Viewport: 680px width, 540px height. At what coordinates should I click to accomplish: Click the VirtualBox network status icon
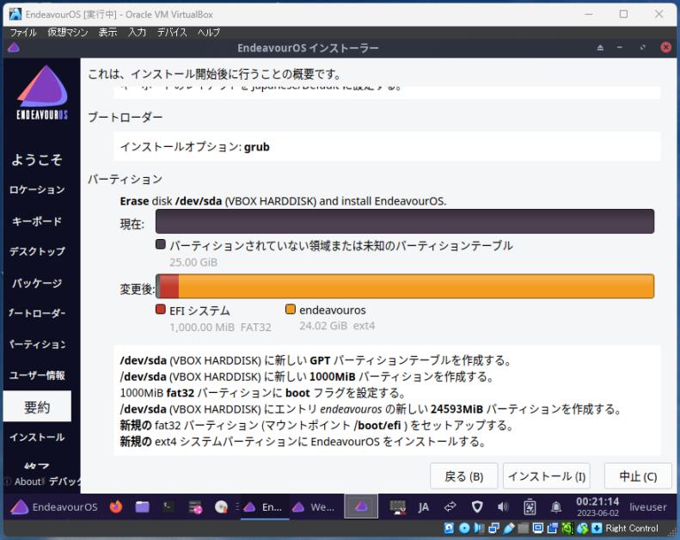pos(493,528)
